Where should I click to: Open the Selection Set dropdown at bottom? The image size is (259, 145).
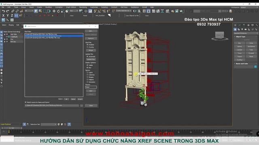pos(49,124)
